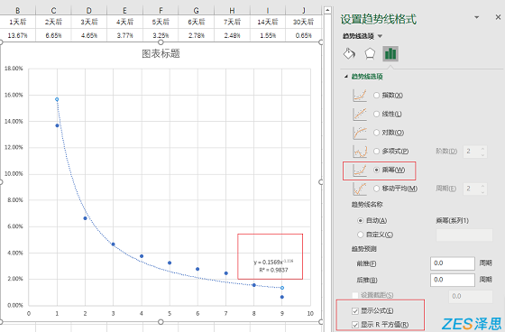The image size is (505, 332).
Task: Click the data point at x equals 2
Action: click(86, 218)
